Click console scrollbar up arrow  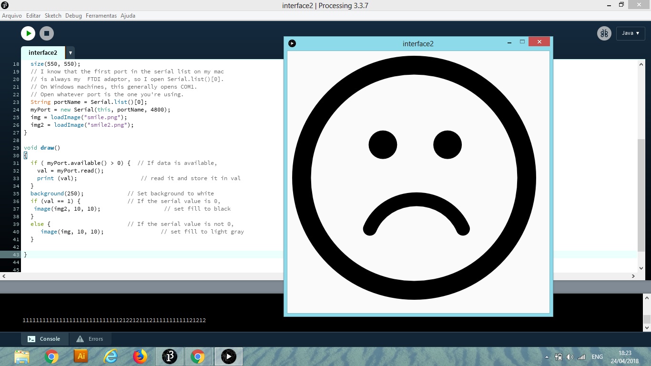pyautogui.click(x=647, y=298)
